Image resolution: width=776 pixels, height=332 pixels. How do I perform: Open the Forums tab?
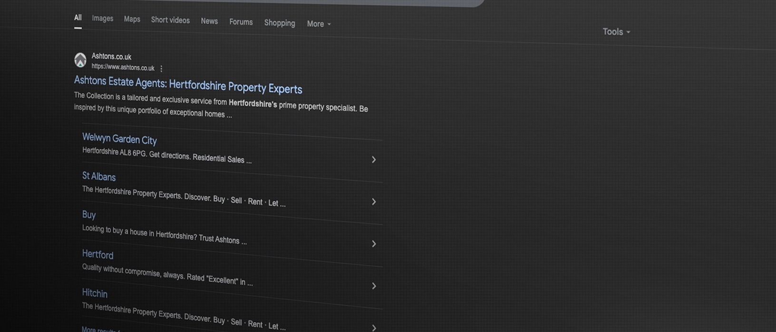click(x=241, y=22)
